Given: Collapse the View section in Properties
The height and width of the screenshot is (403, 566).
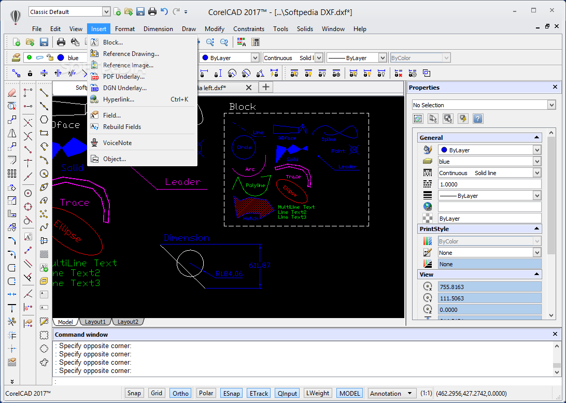Looking at the screenshot, I should (536, 275).
